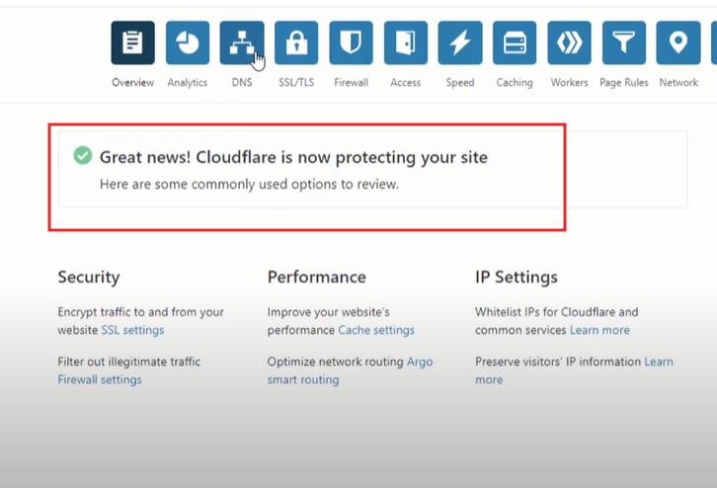Viewport: 717px width, 488px height.
Task: Select the Speed lightning bolt icon
Action: 459,43
